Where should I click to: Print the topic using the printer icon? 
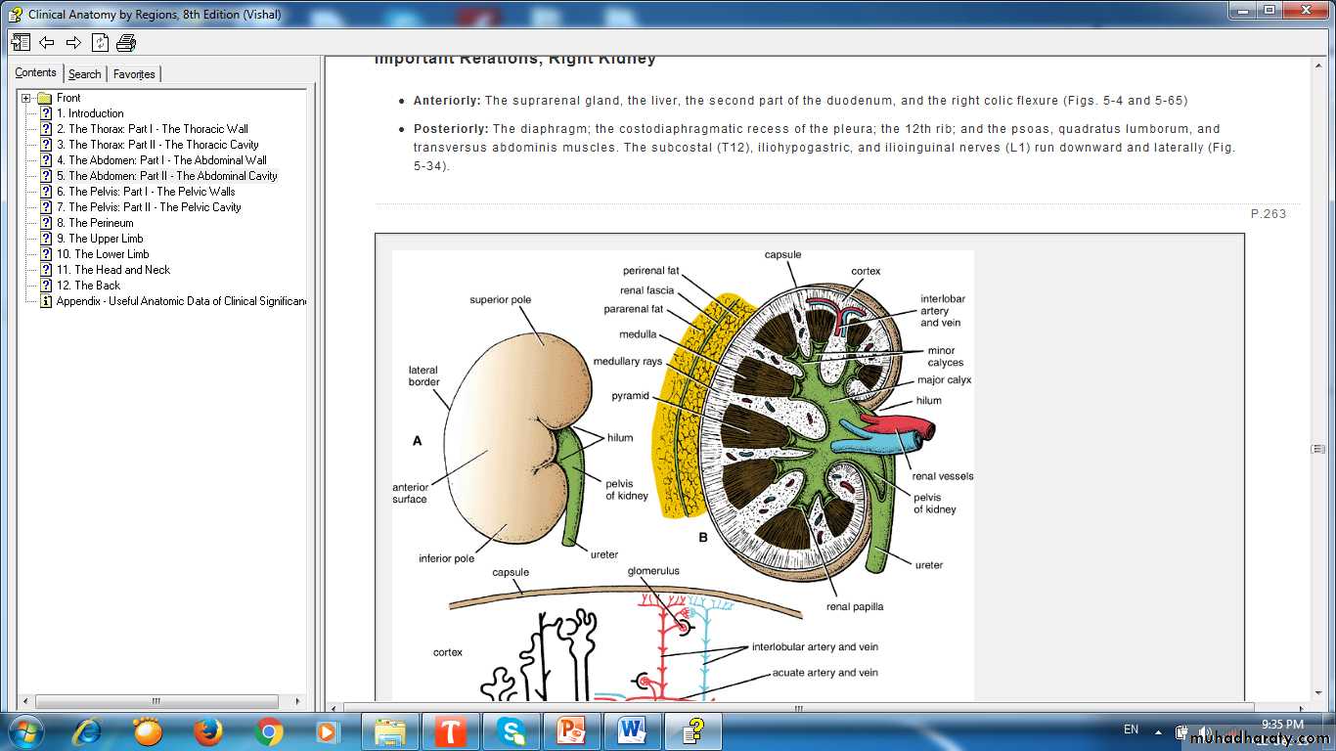tap(126, 42)
